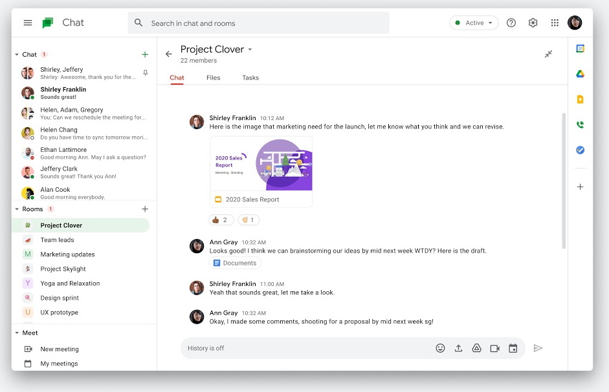Open Google Keep in the side panel
Image resolution: width=609 pixels, height=392 pixels.
580,99
